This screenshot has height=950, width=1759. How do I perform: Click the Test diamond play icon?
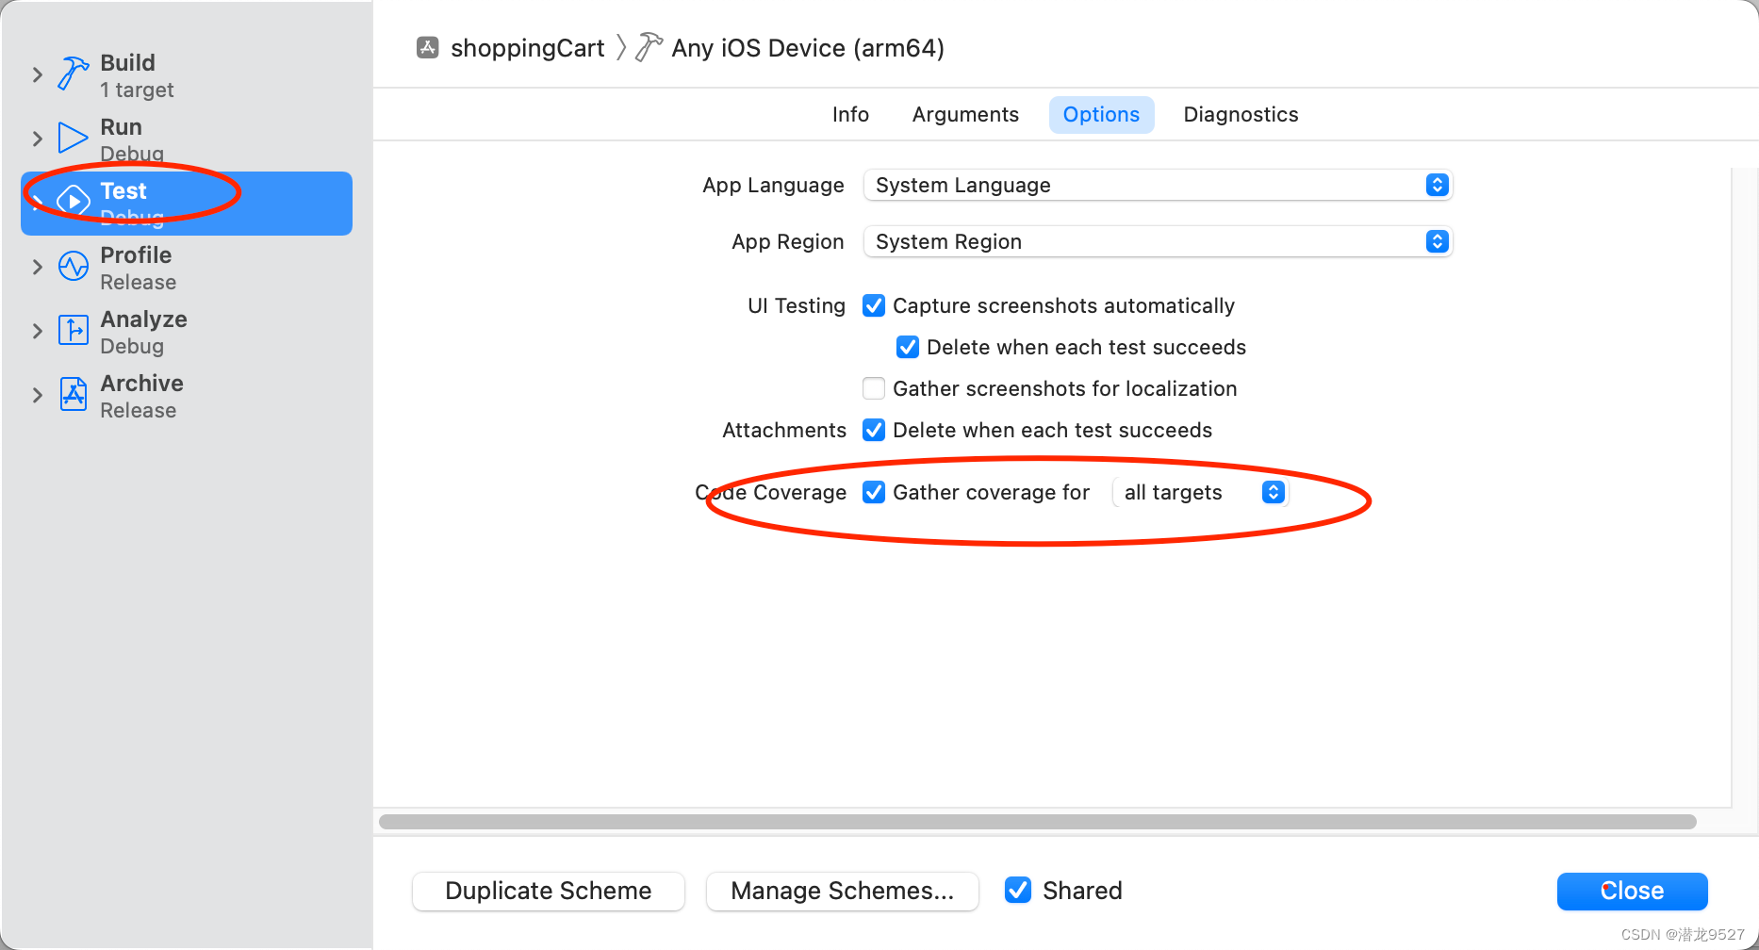click(74, 201)
